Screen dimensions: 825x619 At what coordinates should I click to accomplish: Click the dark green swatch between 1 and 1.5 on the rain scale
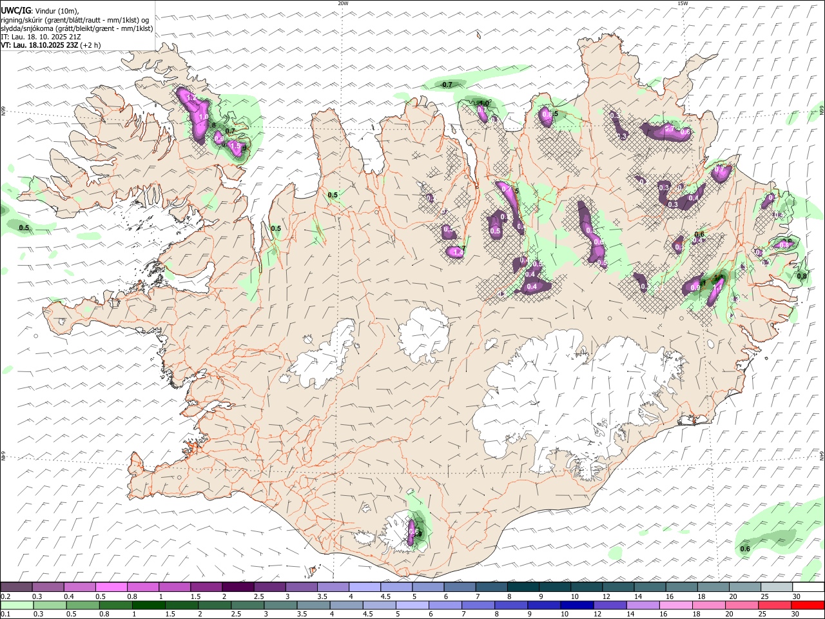pos(149,605)
